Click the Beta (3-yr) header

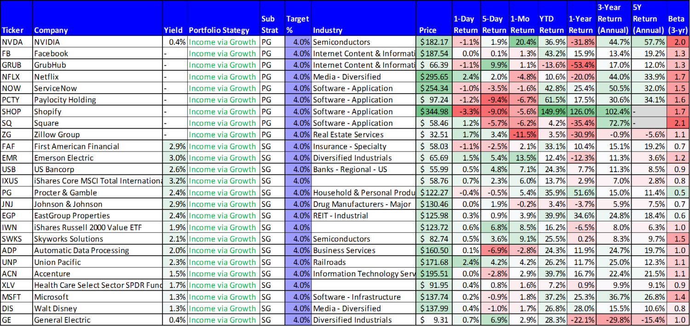coord(678,18)
